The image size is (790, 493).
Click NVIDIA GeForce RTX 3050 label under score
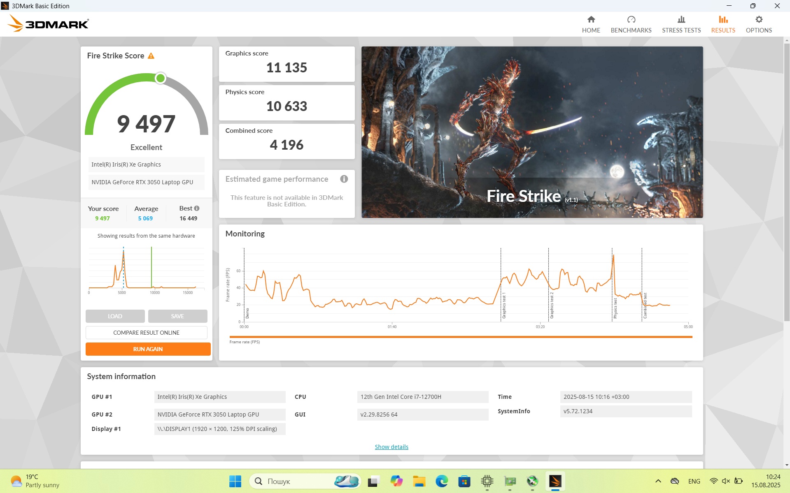tap(146, 182)
